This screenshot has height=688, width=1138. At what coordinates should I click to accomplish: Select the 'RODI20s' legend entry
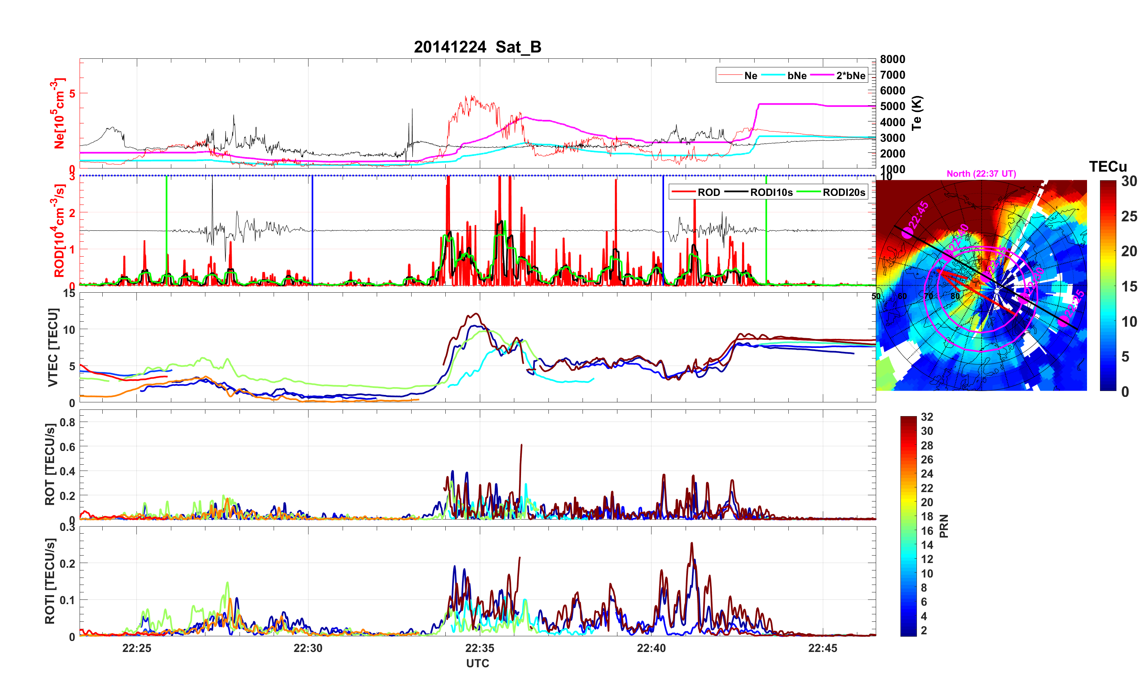point(831,192)
